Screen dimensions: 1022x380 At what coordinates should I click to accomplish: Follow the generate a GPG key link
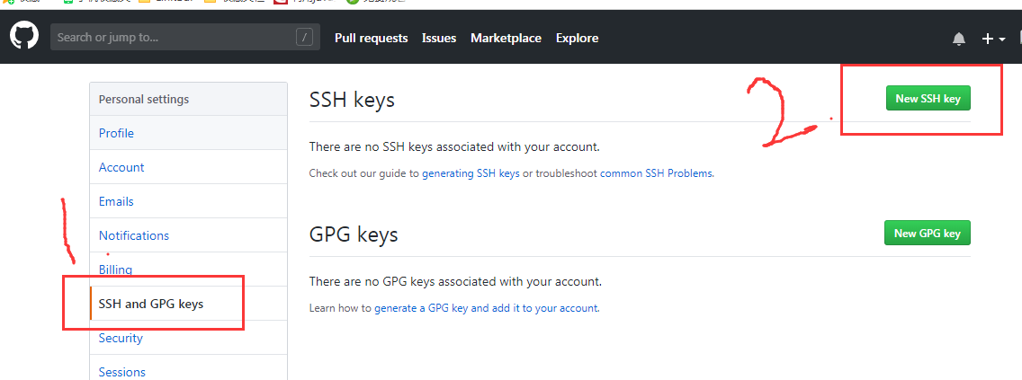tap(421, 308)
